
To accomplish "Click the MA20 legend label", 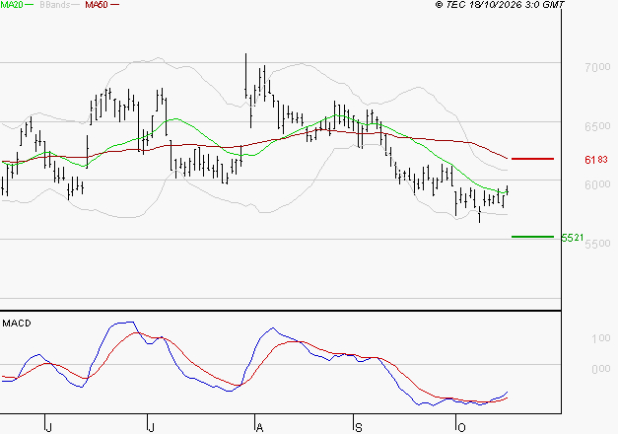I will point(12,5).
